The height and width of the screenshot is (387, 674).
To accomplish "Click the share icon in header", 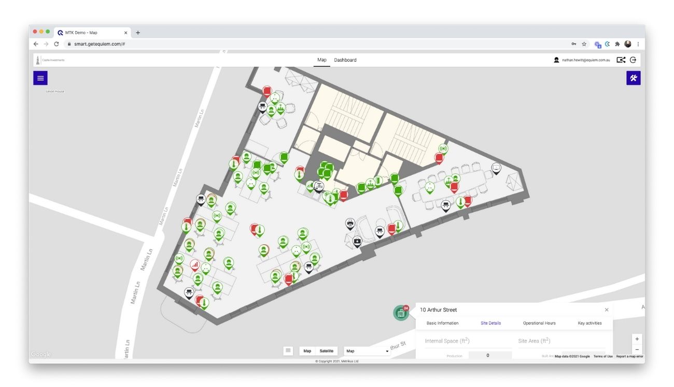I will [621, 60].
